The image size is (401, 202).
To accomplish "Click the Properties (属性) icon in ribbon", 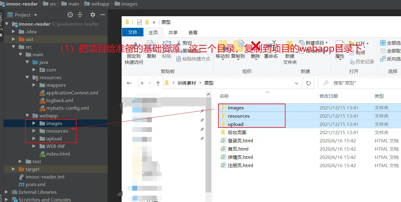I will (340, 46).
